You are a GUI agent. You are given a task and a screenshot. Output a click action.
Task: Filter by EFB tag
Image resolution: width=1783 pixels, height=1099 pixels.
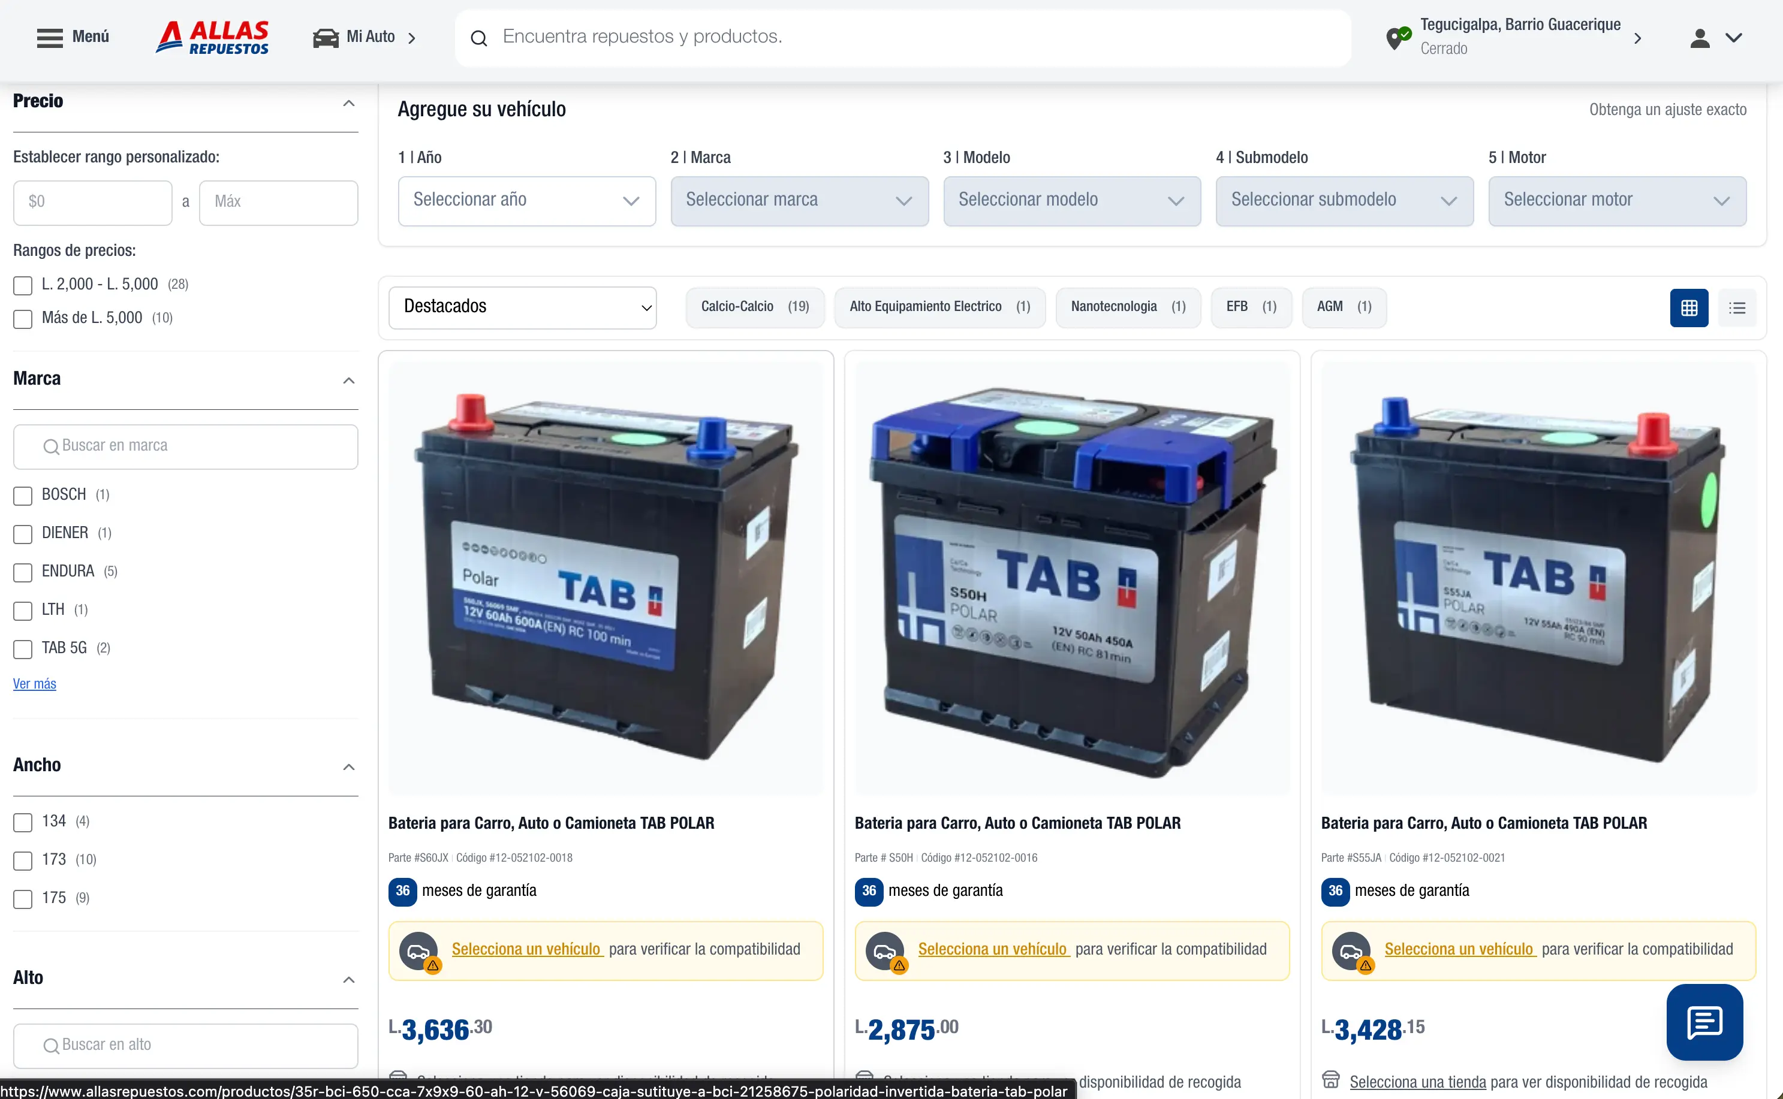[1251, 307]
